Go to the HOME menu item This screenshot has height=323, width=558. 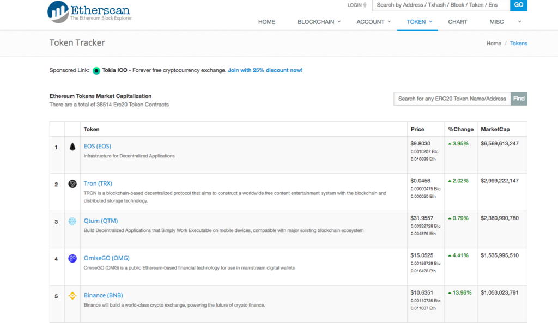(266, 22)
